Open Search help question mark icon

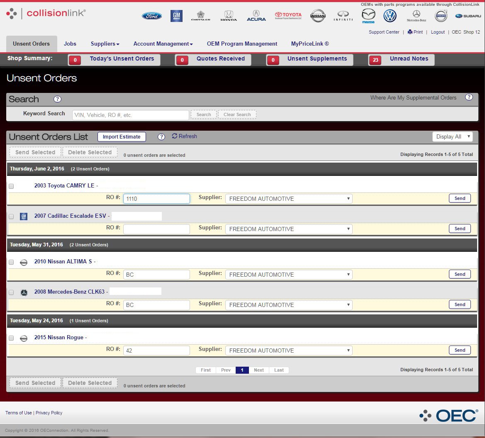(x=57, y=99)
